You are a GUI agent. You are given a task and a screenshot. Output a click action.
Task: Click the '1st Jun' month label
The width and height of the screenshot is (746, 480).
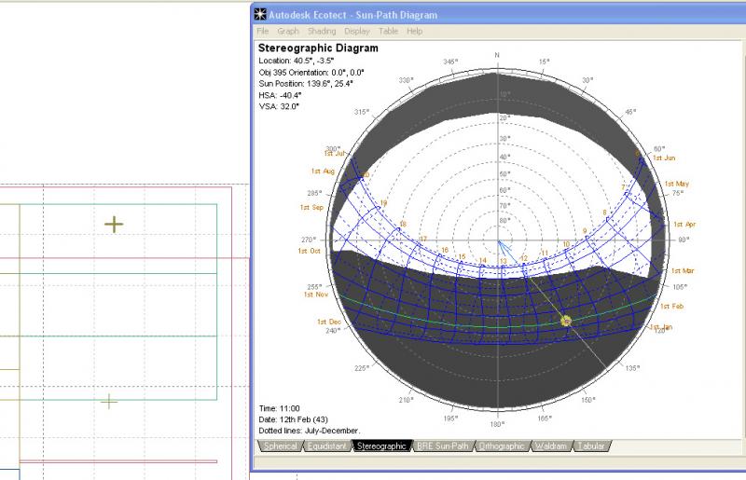pos(664,158)
